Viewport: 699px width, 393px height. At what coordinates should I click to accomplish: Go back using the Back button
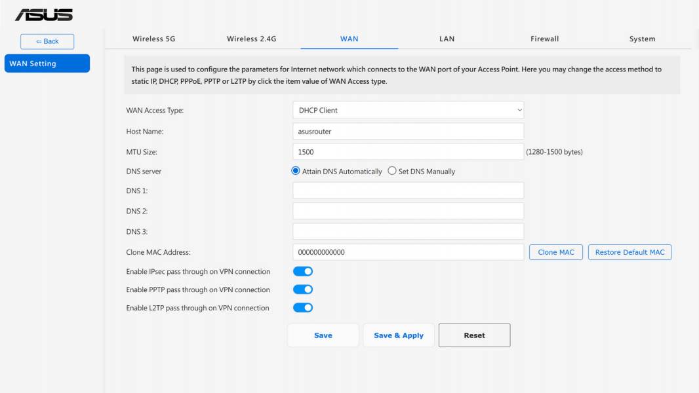coord(47,41)
